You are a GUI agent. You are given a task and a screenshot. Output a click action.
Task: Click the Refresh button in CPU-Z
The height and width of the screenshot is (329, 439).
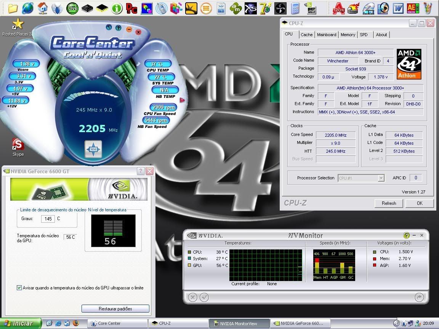389,203
